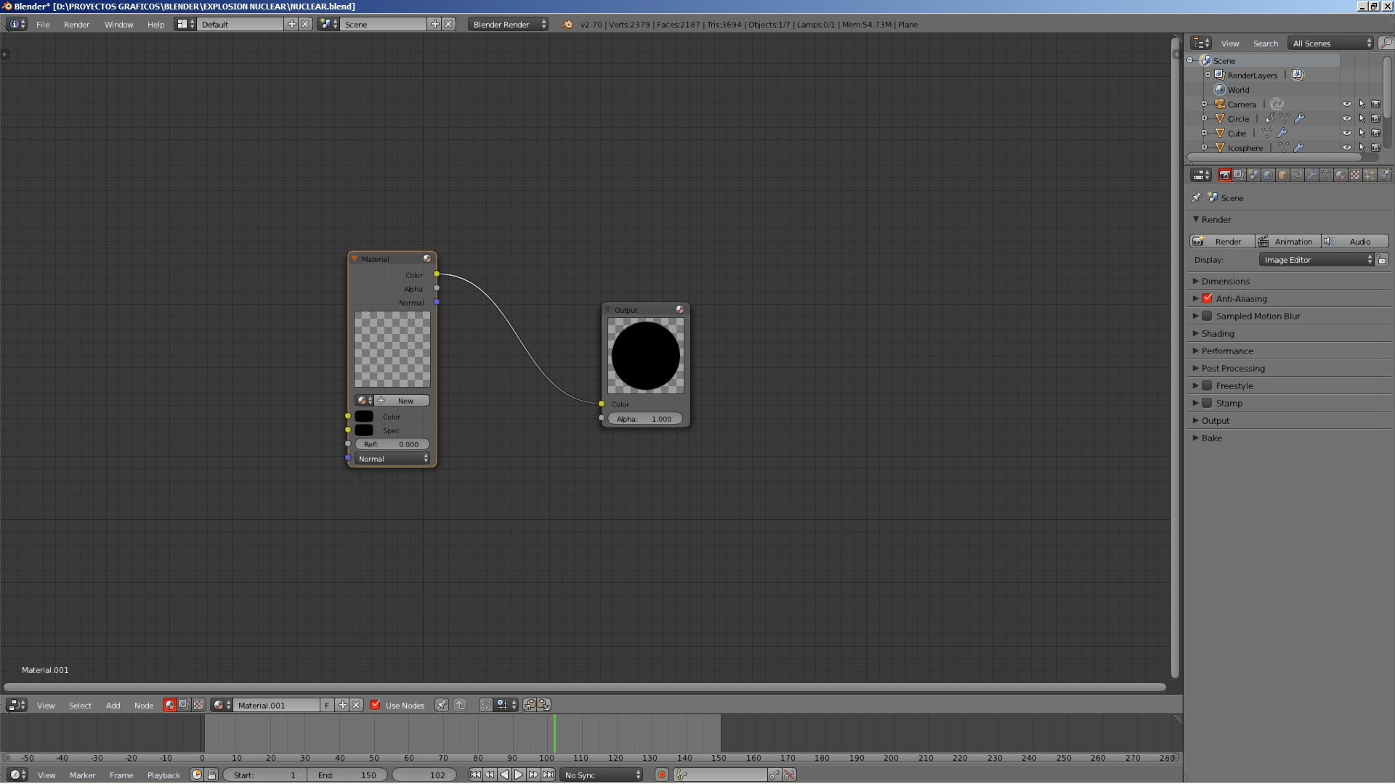Screen dimensions: 1395x784
Task: Open the Add menu in node editor
Action: pyautogui.click(x=113, y=705)
